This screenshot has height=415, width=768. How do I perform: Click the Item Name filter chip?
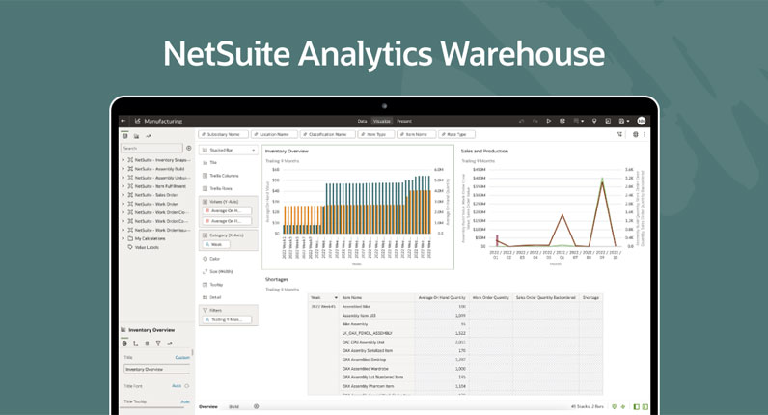tap(415, 134)
